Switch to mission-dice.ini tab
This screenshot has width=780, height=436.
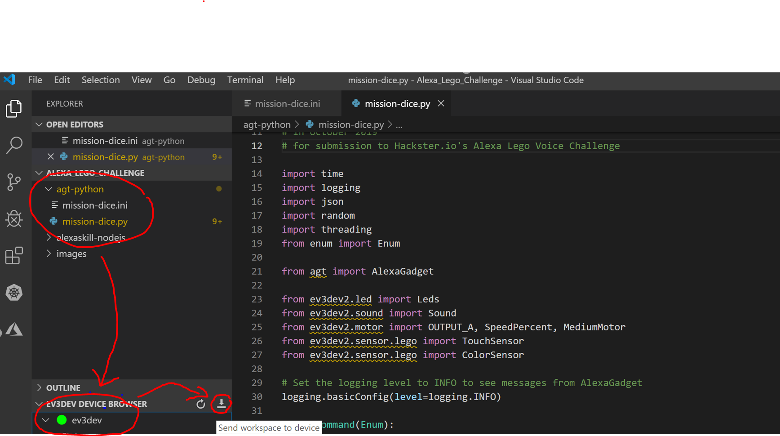pyautogui.click(x=287, y=103)
